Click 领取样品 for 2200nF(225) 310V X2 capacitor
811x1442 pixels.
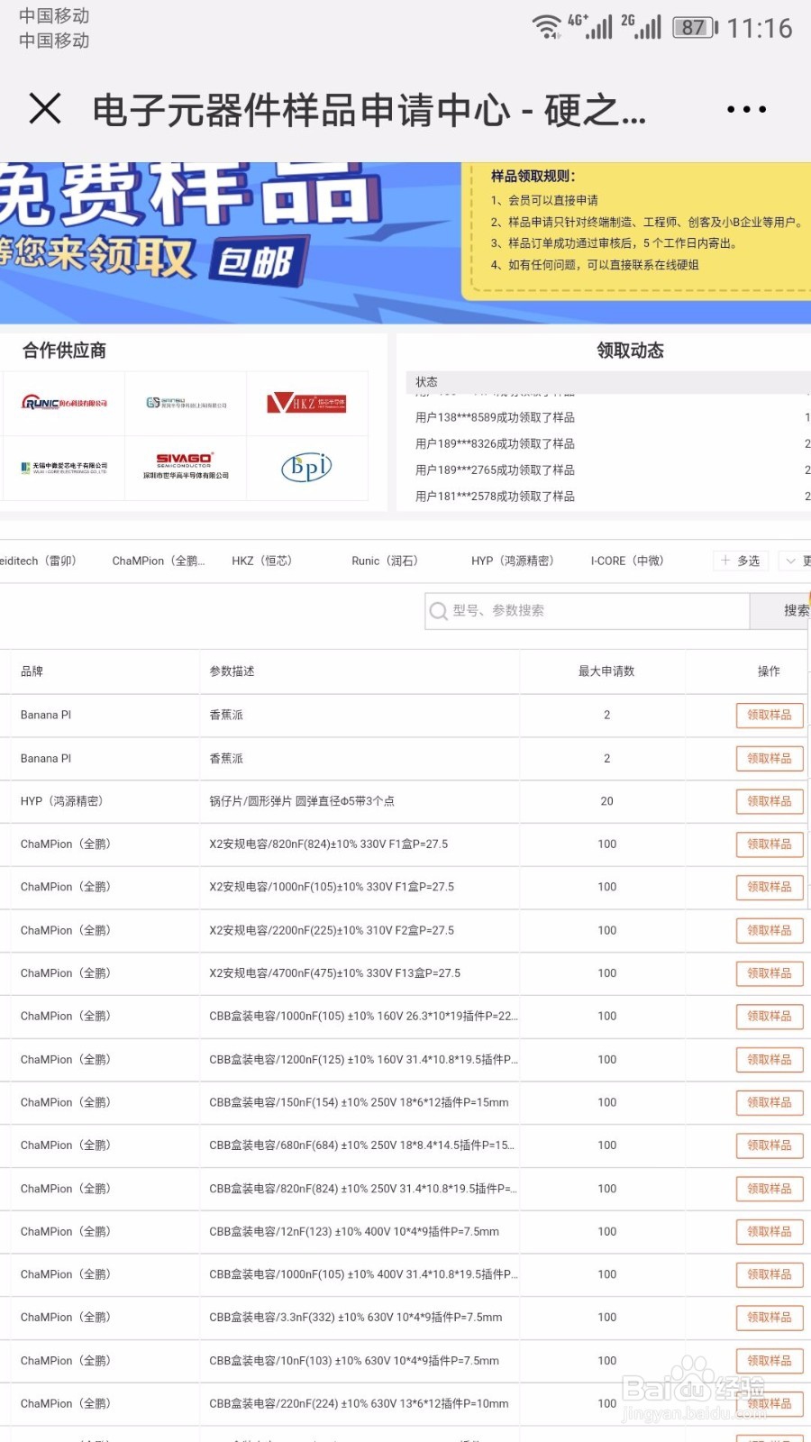pos(770,930)
